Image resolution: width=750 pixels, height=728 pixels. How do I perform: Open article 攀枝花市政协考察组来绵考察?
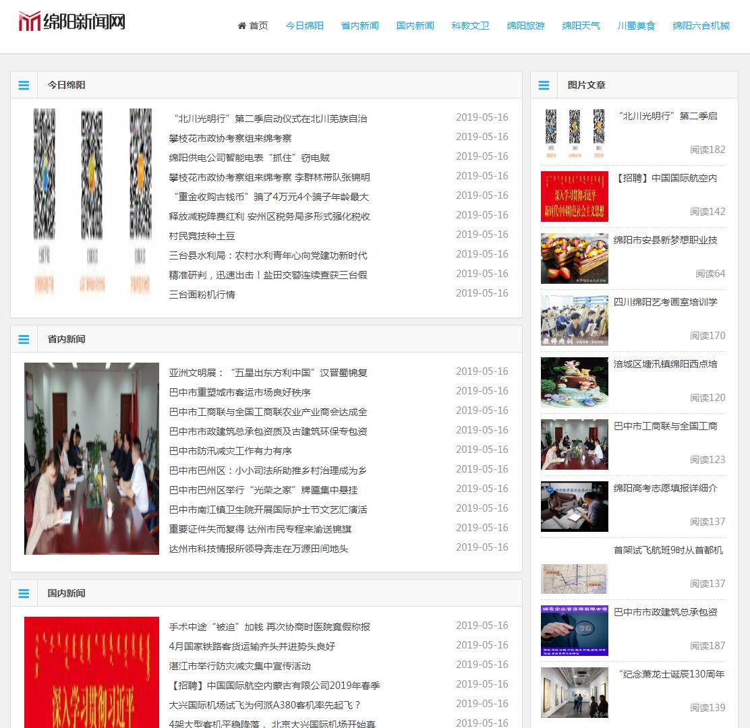[230, 138]
